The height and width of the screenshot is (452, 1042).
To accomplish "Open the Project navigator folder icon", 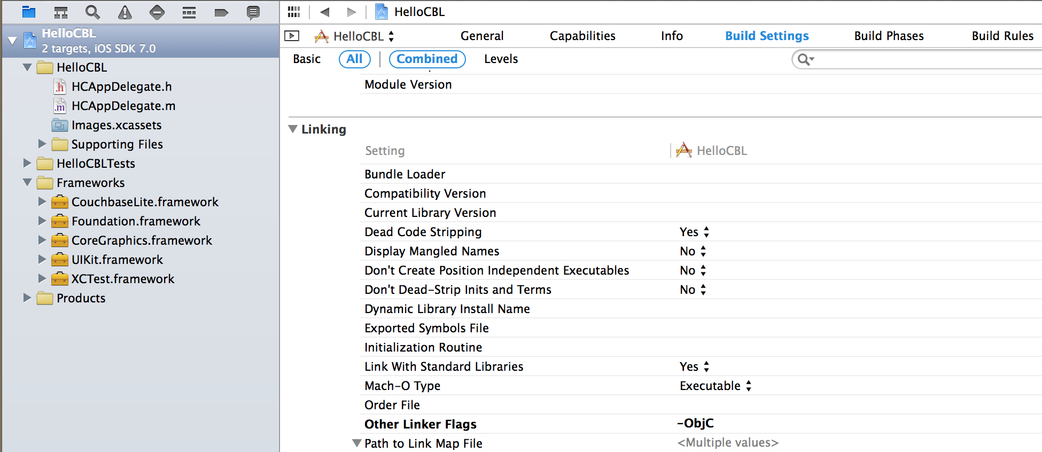I will [29, 12].
